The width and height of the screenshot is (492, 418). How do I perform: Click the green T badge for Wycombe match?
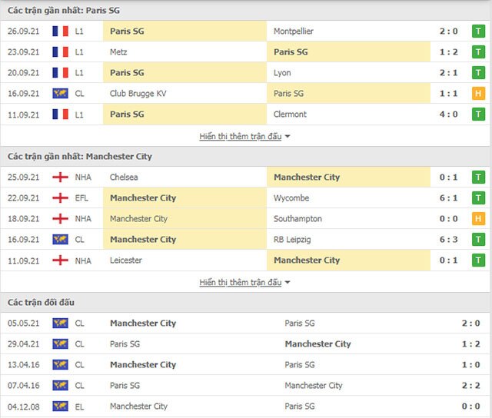478,198
